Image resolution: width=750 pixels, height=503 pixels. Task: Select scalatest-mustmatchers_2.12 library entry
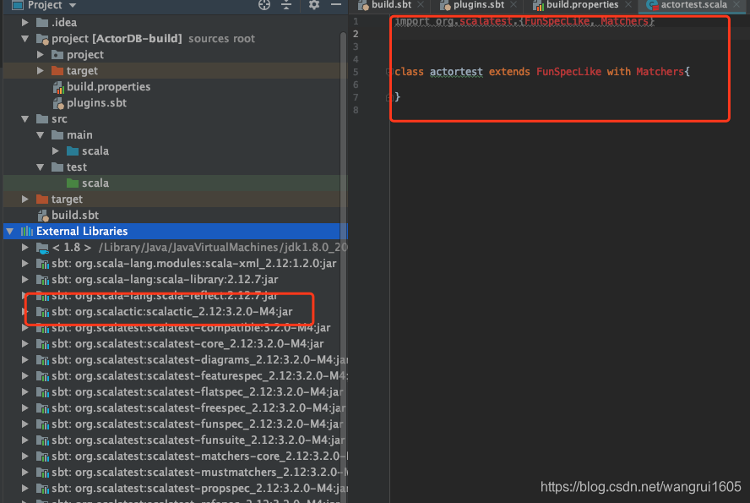pos(192,473)
